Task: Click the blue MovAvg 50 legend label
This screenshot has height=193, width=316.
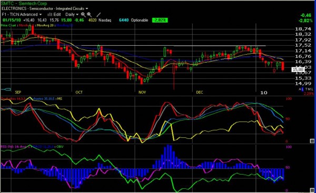Action: point(65,25)
